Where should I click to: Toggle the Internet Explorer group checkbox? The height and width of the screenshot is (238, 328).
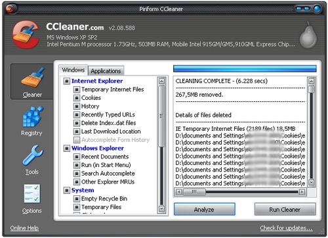tap(67, 81)
